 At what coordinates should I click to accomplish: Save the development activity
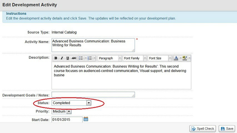click(227, 129)
